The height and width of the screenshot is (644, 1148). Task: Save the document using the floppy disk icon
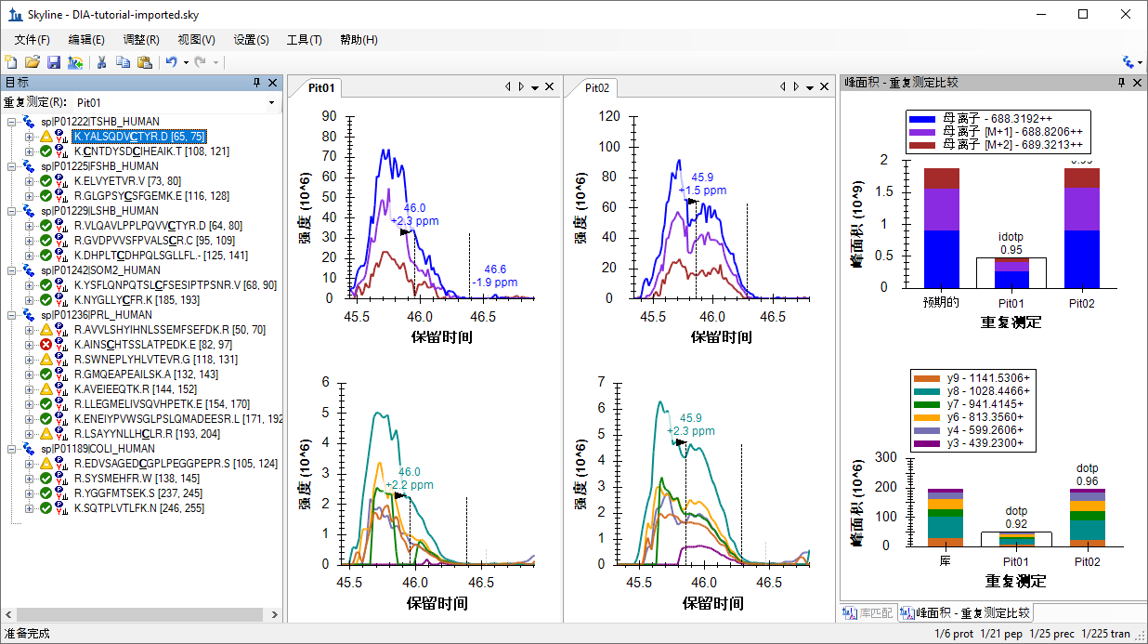pyautogui.click(x=54, y=62)
